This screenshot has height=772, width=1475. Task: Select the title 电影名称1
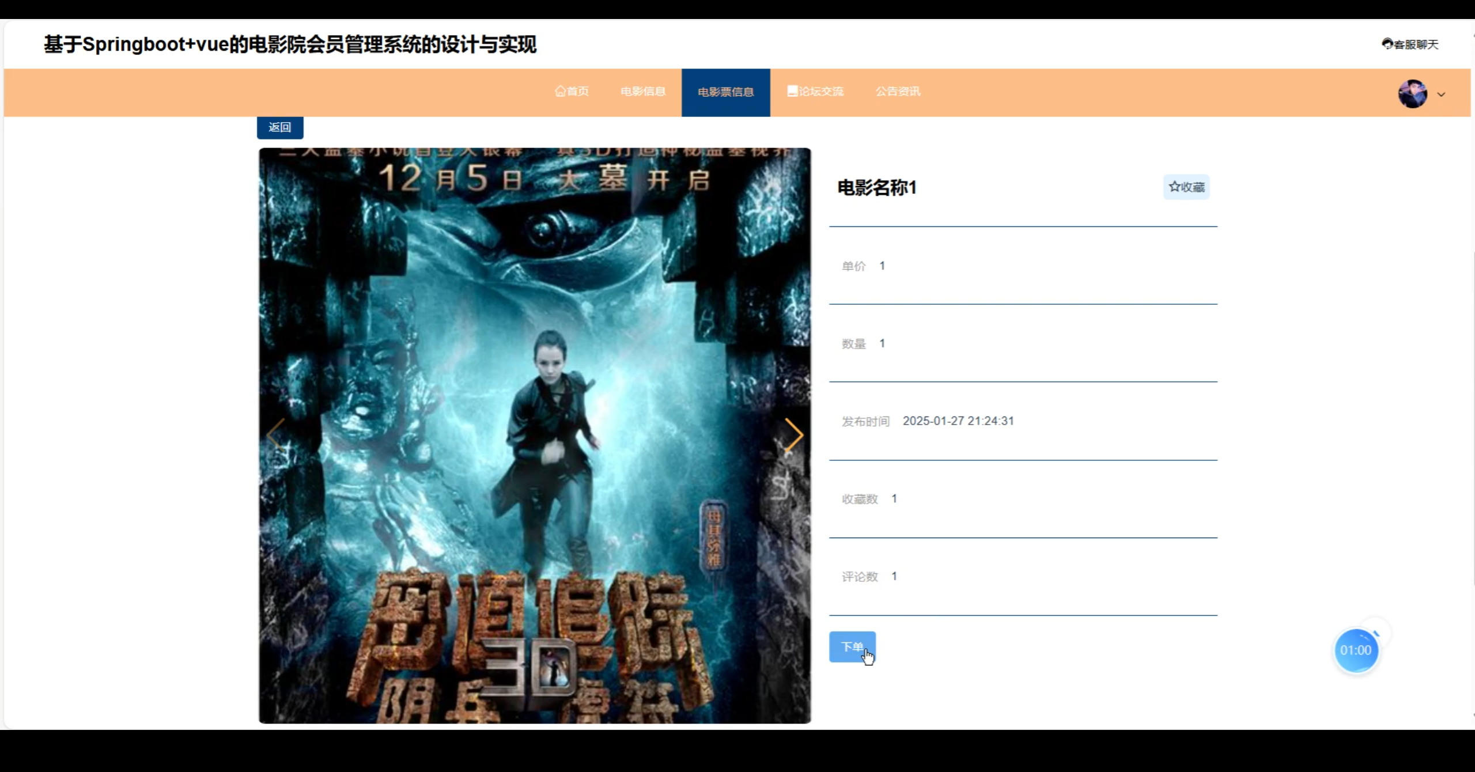pyautogui.click(x=877, y=188)
